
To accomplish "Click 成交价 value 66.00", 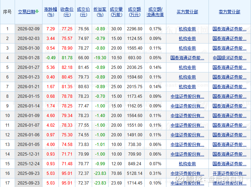I will (84, 58).
